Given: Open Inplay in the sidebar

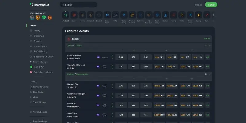Looking at the screenshot, I should (x=37, y=30).
